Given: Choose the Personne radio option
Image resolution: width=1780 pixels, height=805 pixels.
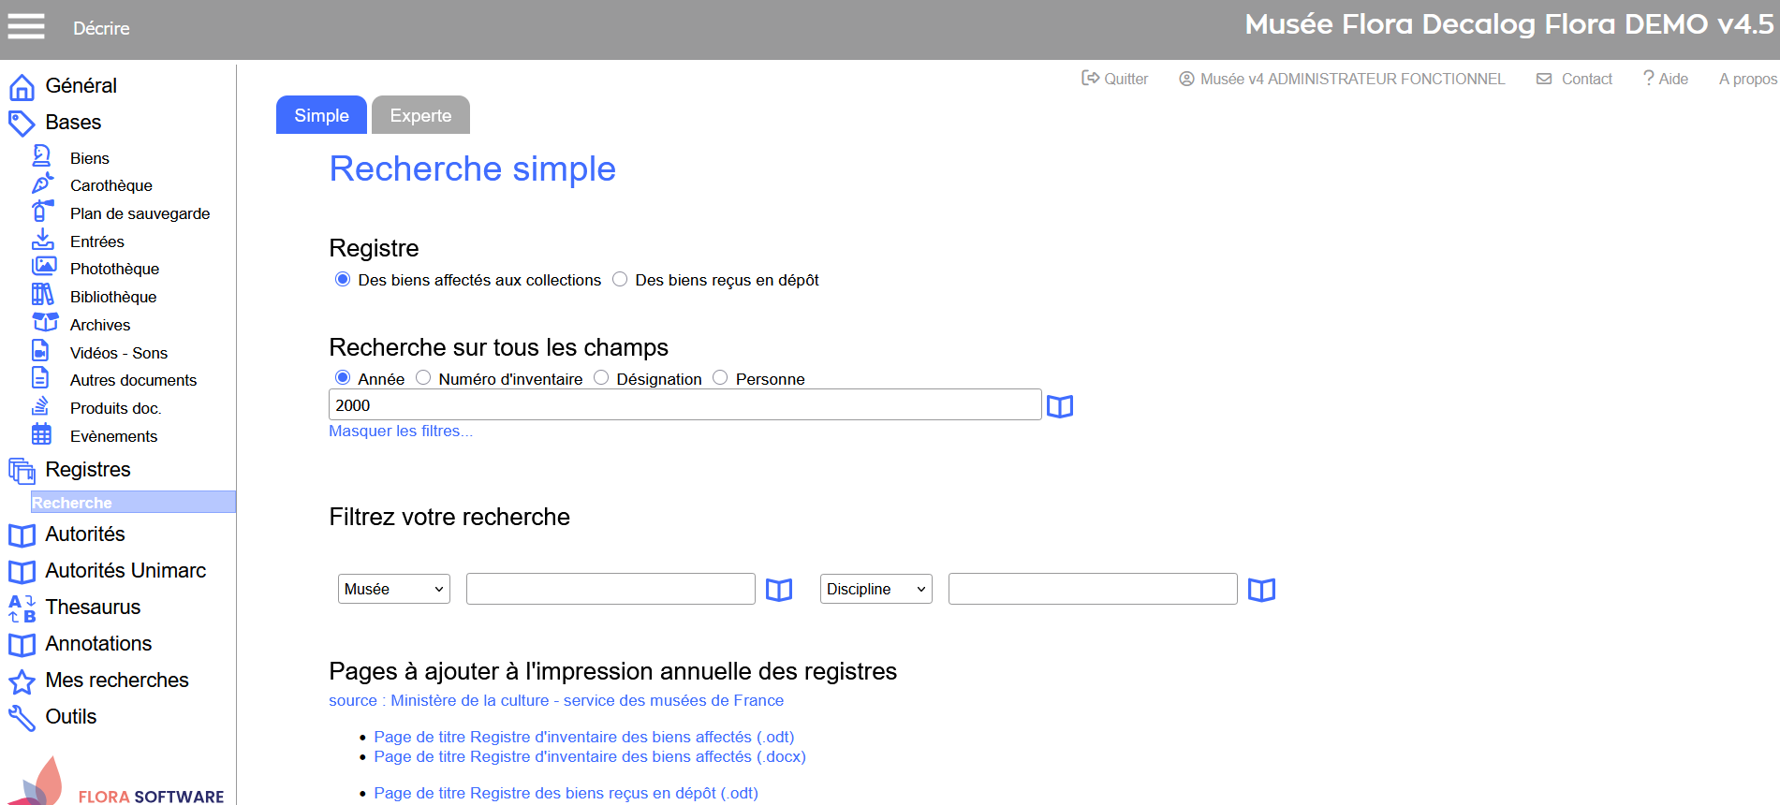Looking at the screenshot, I should pyautogui.click(x=720, y=377).
